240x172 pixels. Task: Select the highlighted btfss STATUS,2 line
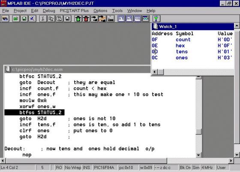[x=34, y=112]
